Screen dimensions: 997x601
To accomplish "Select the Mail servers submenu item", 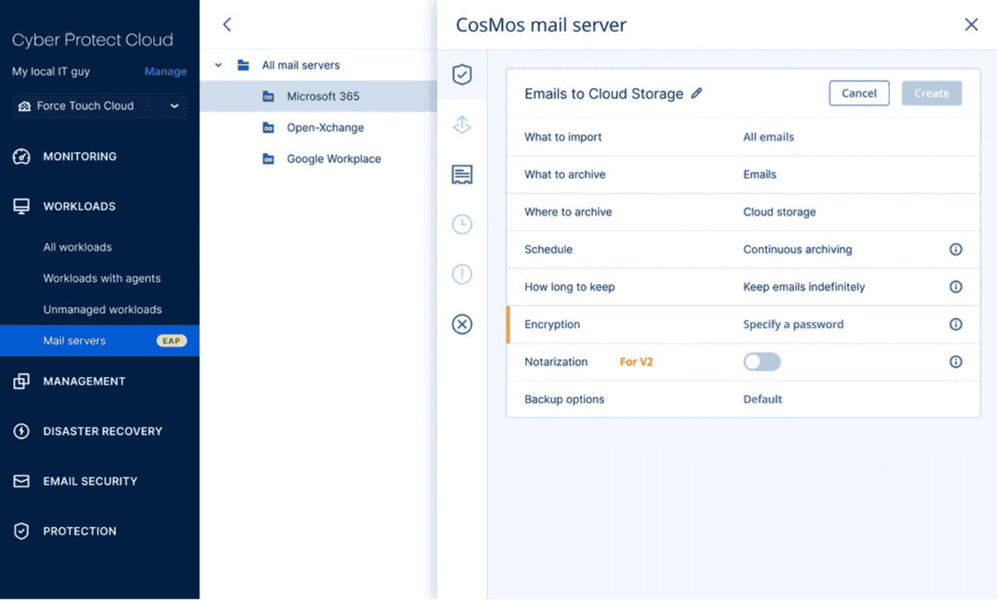I will (100, 341).
